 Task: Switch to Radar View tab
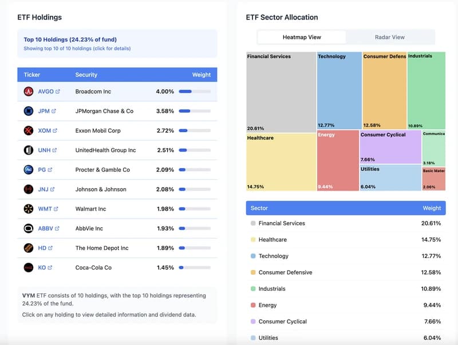pyautogui.click(x=390, y=37)
